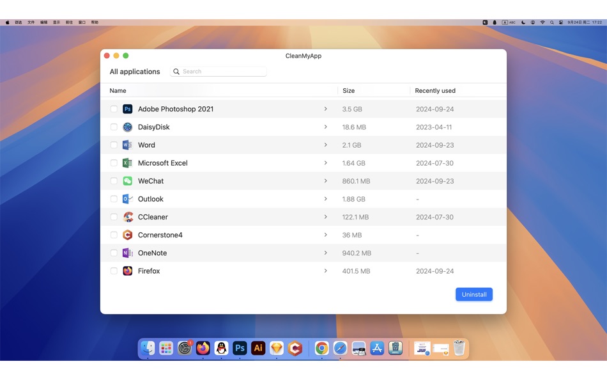Click the Adobe Photoshop 2021 app icon in list
607x380 pixels.
click(x=127, y=109)
